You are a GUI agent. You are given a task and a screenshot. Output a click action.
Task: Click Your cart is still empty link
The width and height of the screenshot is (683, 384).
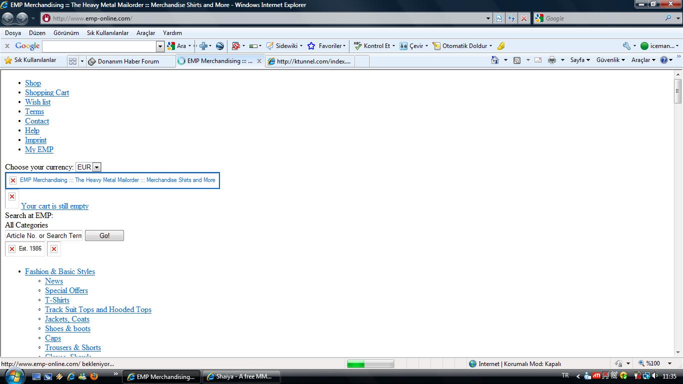click(x=55, y=206)
